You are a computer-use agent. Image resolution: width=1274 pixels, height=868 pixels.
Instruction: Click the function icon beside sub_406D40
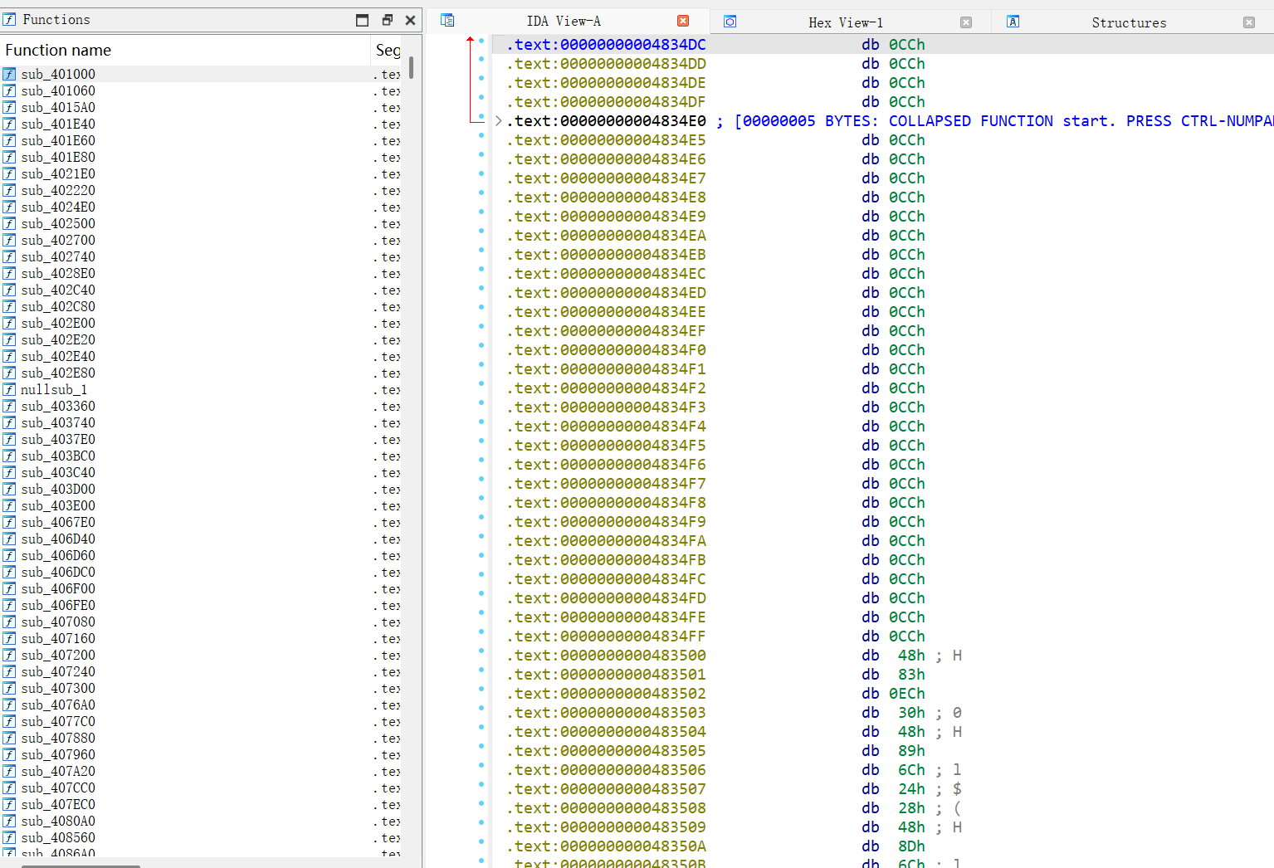coord(9,539)
